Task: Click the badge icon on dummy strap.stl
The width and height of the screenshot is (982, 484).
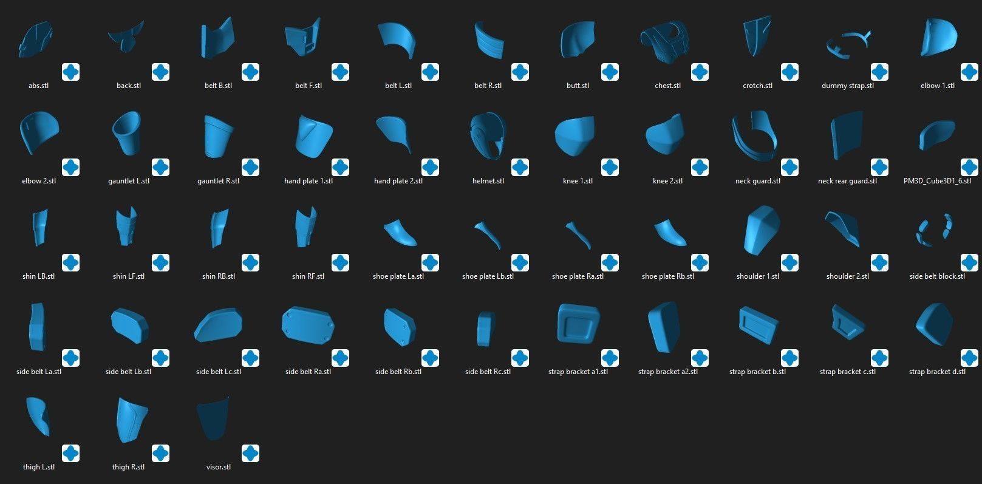Action: coord(880,72)
